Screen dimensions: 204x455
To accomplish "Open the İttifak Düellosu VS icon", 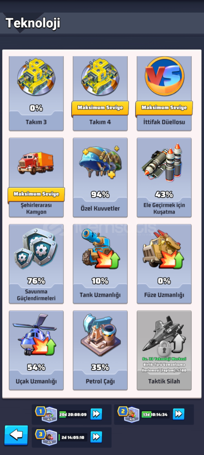I will point(164,76).
